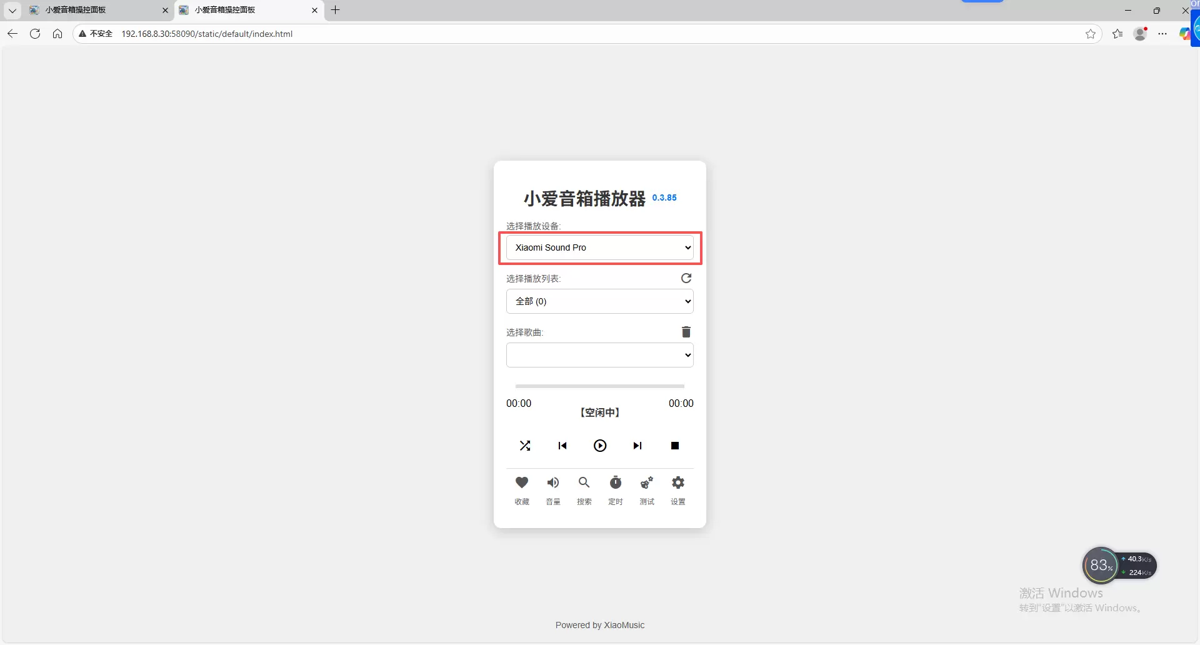Click the trash icon to delete song
The width and height of the screenshot is (1200, 645).
[686, 332]
